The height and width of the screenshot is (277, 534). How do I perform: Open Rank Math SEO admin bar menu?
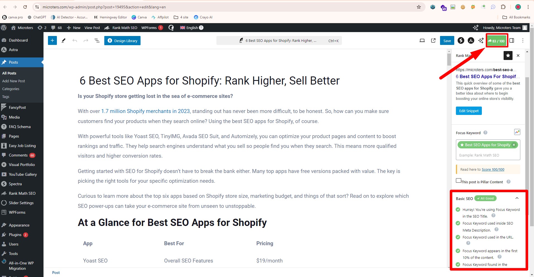coord(121,28)
